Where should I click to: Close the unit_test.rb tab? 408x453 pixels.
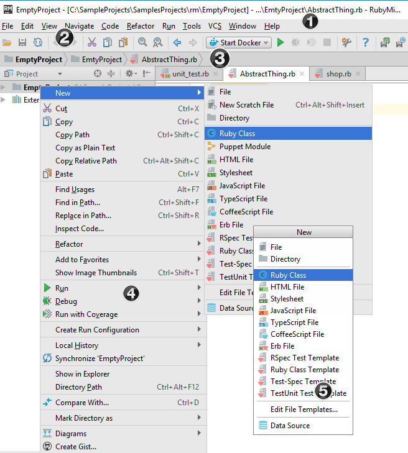(x=215, y=74)
